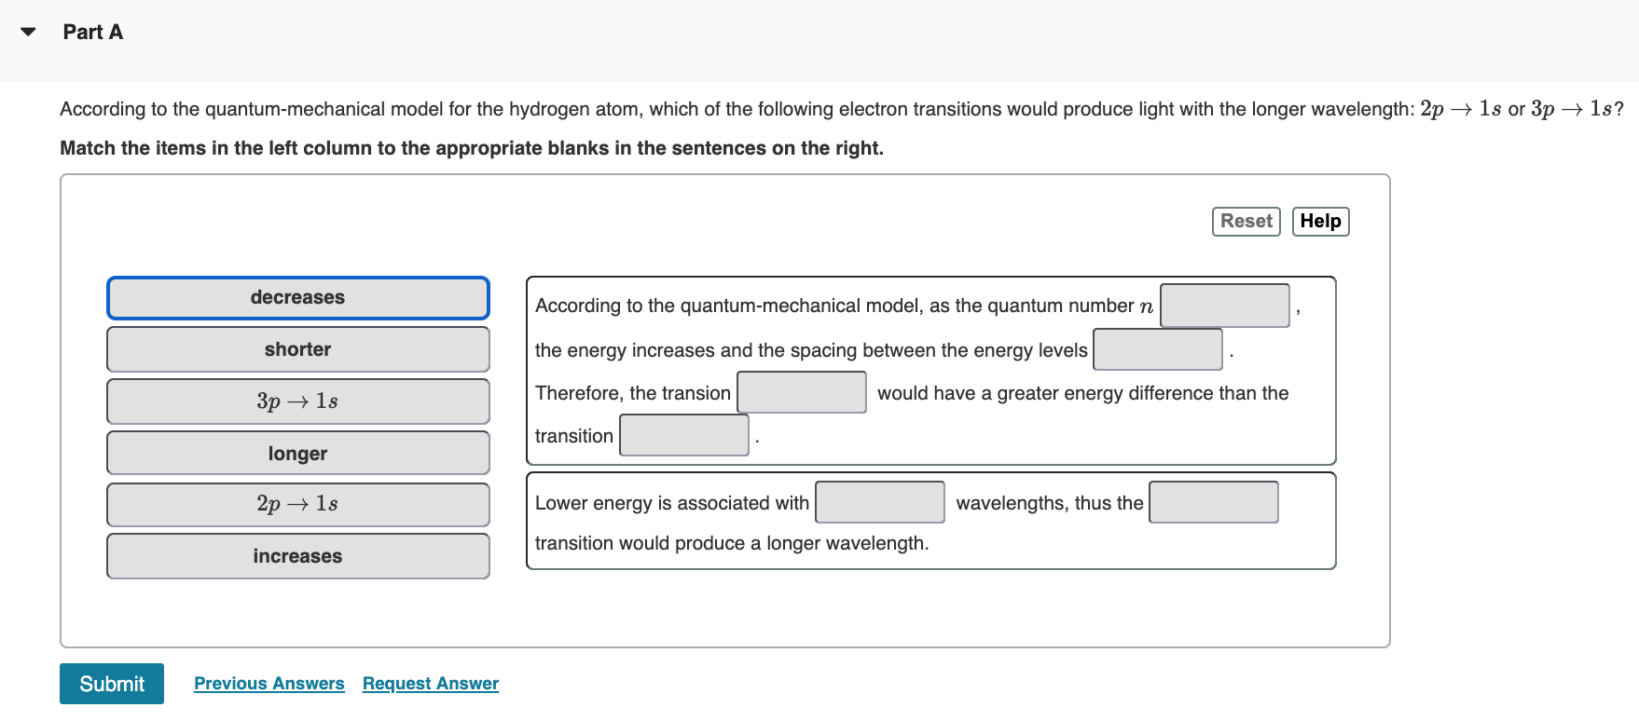Open the Help dialog

pos(1320,221)
